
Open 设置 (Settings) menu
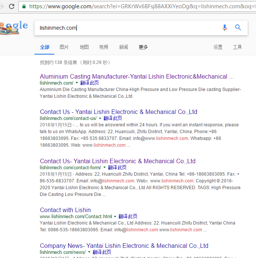click(x=218, y=47)
